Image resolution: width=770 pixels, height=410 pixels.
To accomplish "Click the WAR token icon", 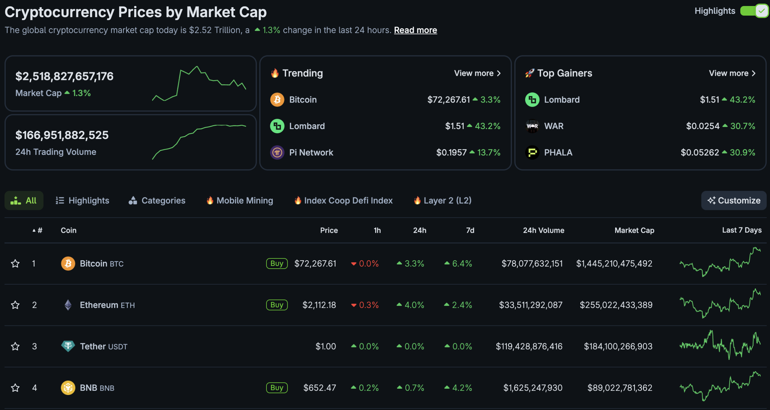I will click(532, 126).
